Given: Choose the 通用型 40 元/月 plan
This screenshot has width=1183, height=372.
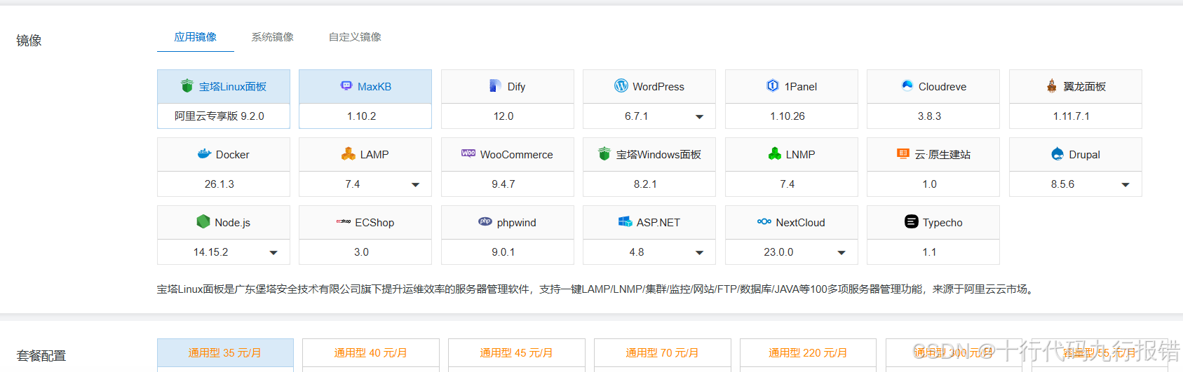Looking at the screenshot, I should pos(371,353).
